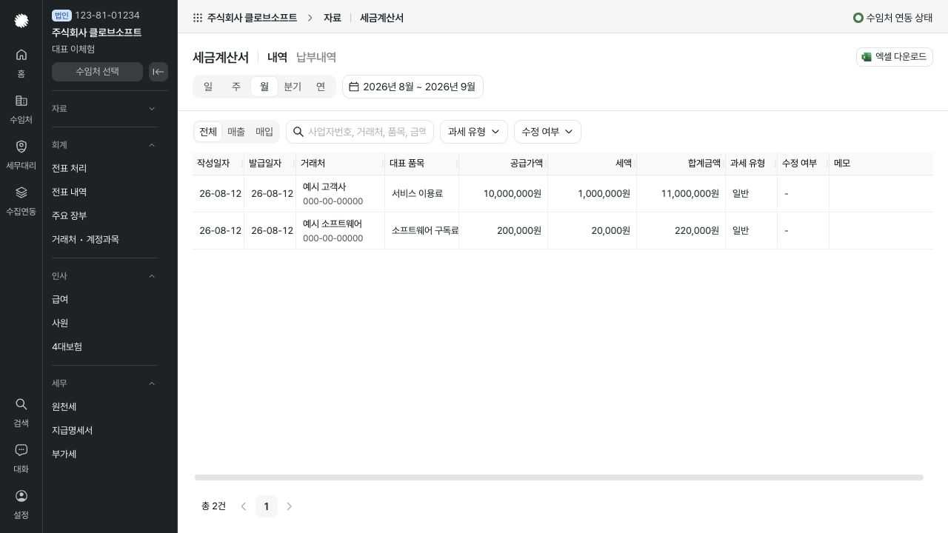Collapse the 회계 sidebar section
Screen dimensions: 948x533
tap(104, 145)
